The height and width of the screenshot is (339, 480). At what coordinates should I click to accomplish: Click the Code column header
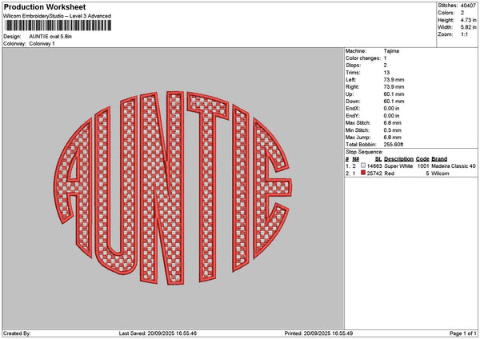click(x=422, y=159)
